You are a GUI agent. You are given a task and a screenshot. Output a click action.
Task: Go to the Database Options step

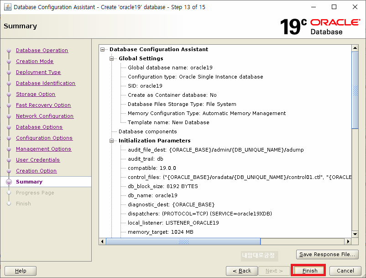(x=39, y=127)
